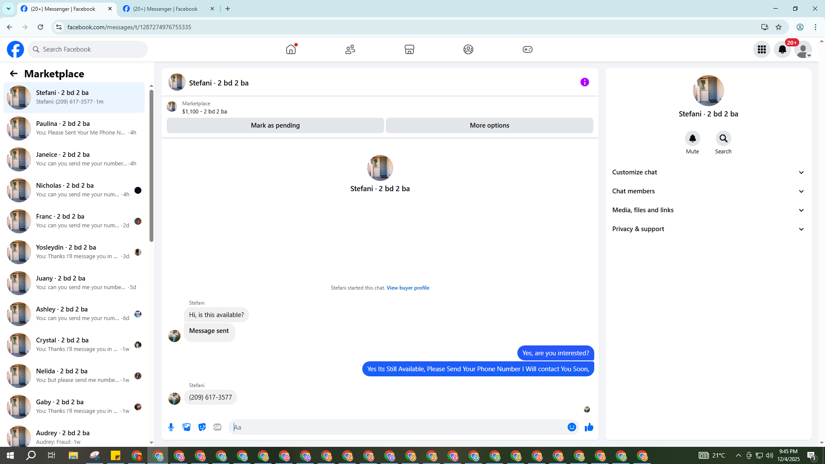The height and width of the screenshot is (464, 825).
Task: Attach a photo using image icon
Action: [x=186, y=427]
